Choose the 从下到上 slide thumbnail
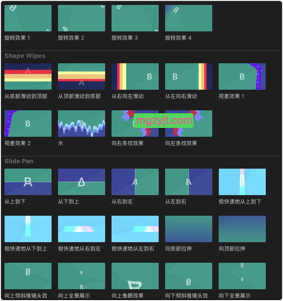Image resolution: width=283 pixels, height=301 pixels. tap(82, 182)
